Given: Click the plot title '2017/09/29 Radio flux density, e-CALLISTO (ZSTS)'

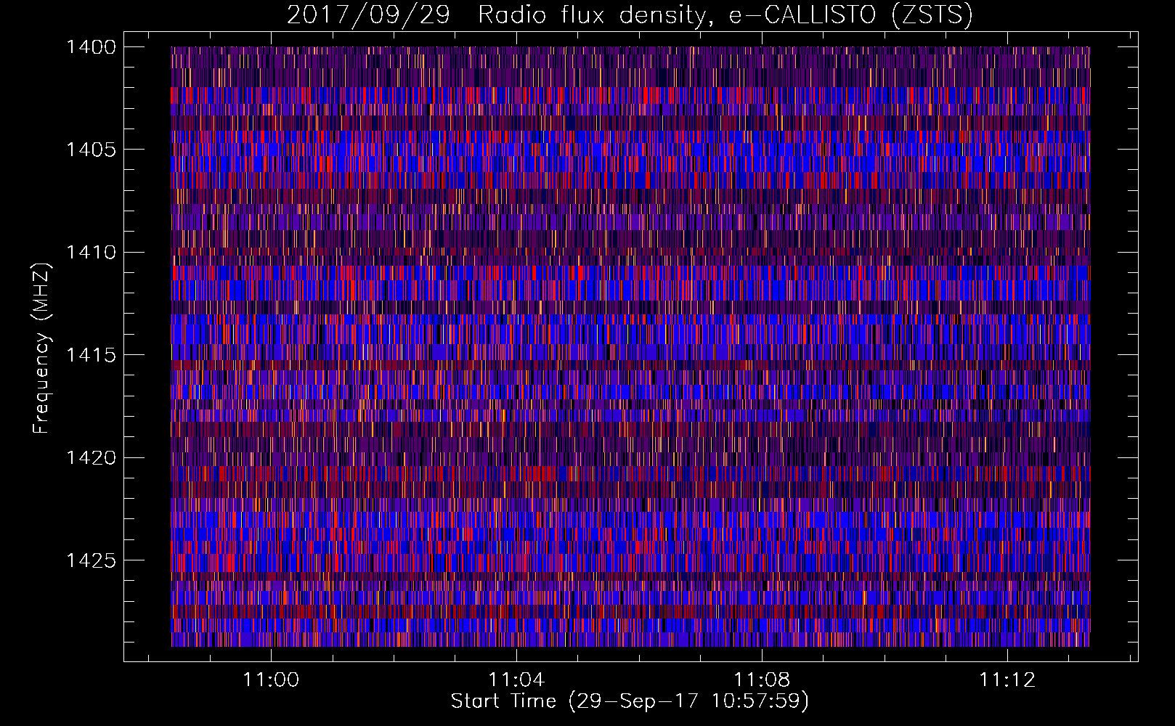Looking at the screenshot, I should point(630,15).
